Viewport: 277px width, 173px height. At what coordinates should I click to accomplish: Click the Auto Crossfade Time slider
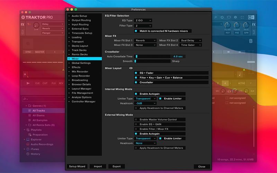[152, 56]
